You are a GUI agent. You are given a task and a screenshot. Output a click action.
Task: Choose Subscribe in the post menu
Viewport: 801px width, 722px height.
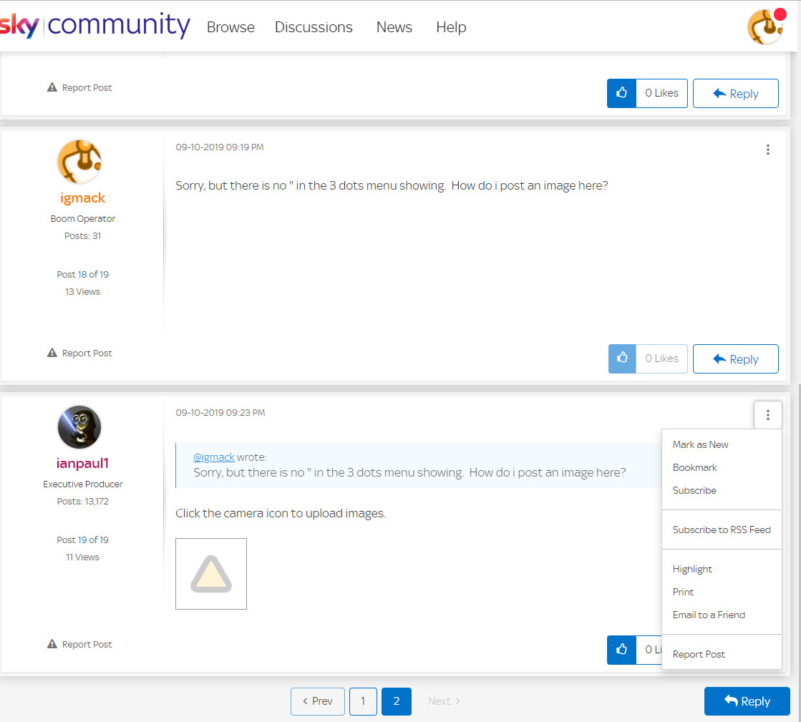point(722,490)
